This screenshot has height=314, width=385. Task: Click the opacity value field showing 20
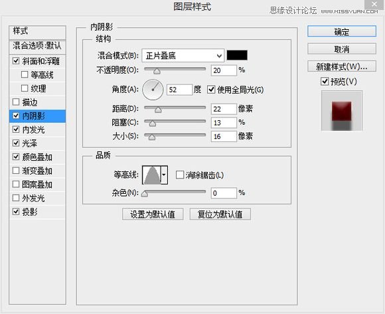click(x=224, y=70)
